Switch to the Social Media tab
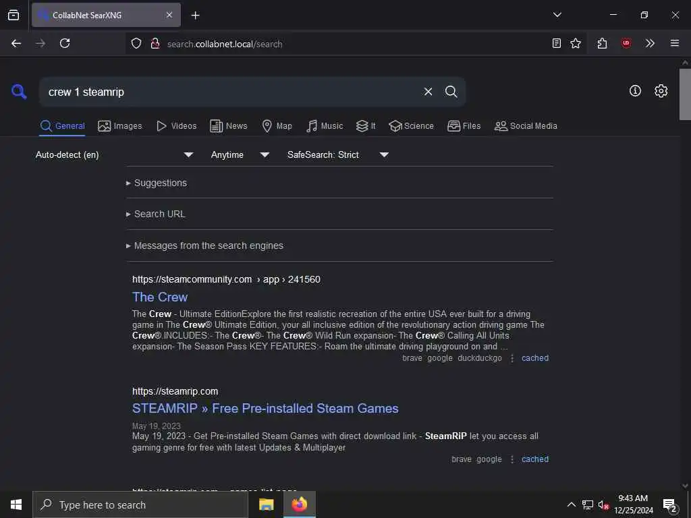691x518 pixels. click(x=526, y=126)
